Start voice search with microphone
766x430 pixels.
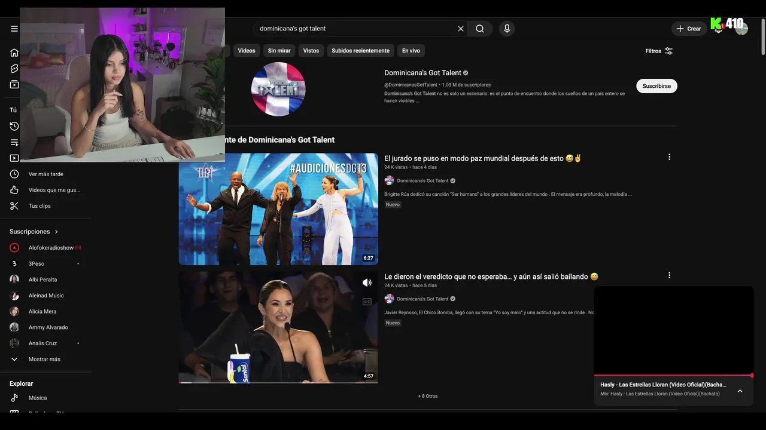click(507, 29)
